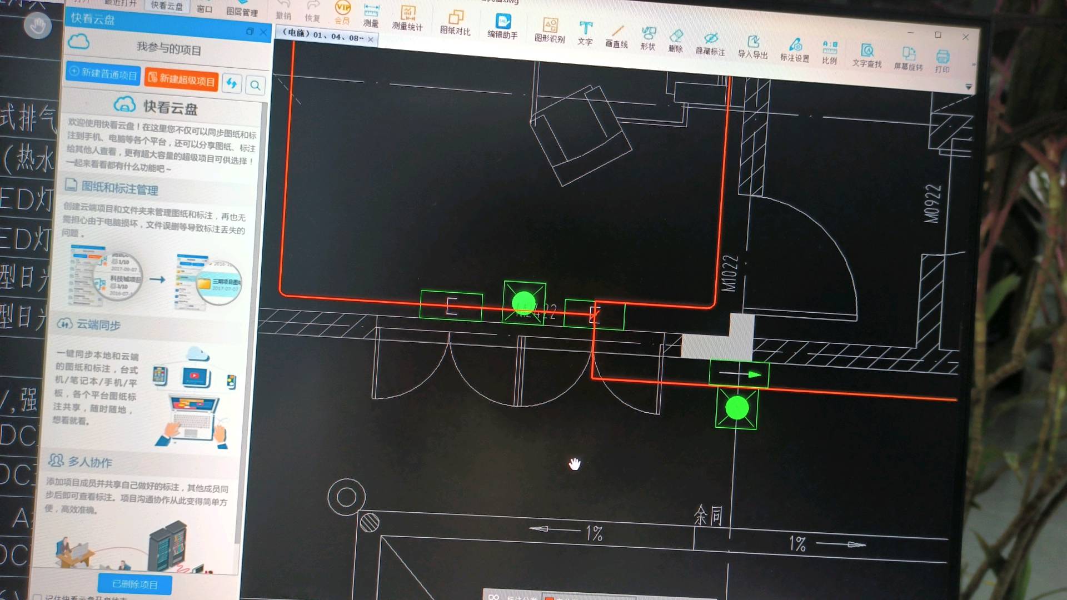Click the hand icon in background window
The height and width of the screenshot is (600, 1067).
[38, 26]
